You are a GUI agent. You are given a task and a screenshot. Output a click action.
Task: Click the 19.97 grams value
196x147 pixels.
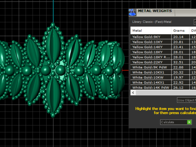[x=178, y=78]
